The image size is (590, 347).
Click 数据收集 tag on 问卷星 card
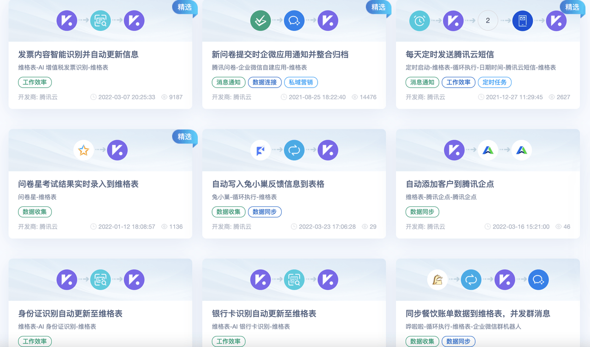[x=35, y=212]
